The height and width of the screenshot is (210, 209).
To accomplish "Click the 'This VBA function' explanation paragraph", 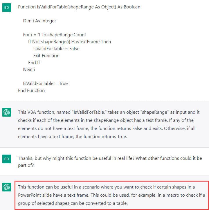I will click(109, 124).
